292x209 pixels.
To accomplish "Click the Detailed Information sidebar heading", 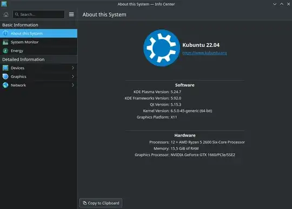I will click(x=23, y=60).
